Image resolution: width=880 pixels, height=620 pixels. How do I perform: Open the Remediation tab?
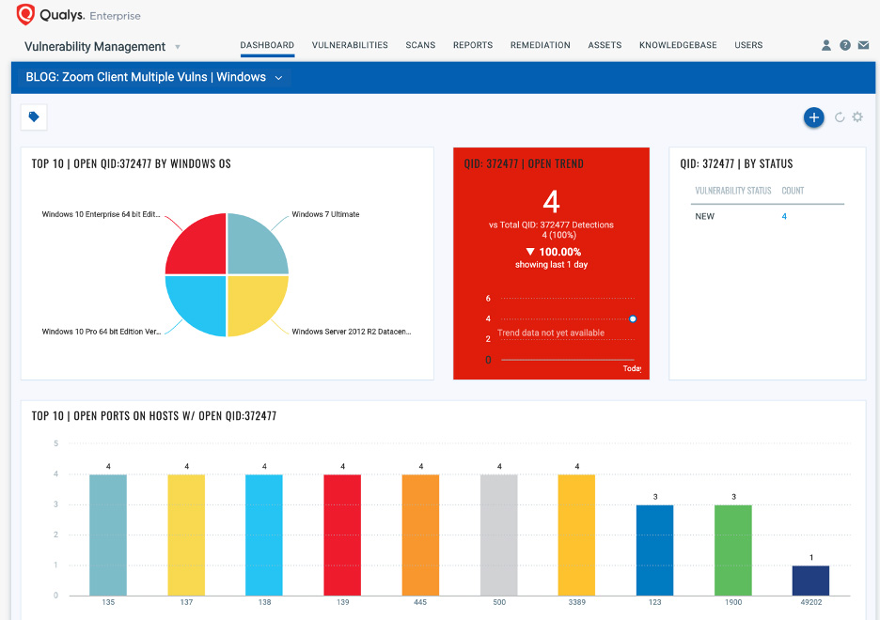click(x=540, y=45)
